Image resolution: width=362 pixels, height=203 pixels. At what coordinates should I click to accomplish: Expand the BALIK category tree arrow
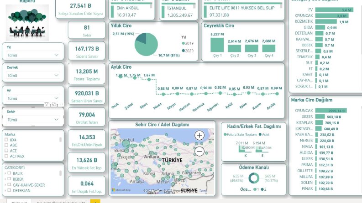click(x=5, y=173)
